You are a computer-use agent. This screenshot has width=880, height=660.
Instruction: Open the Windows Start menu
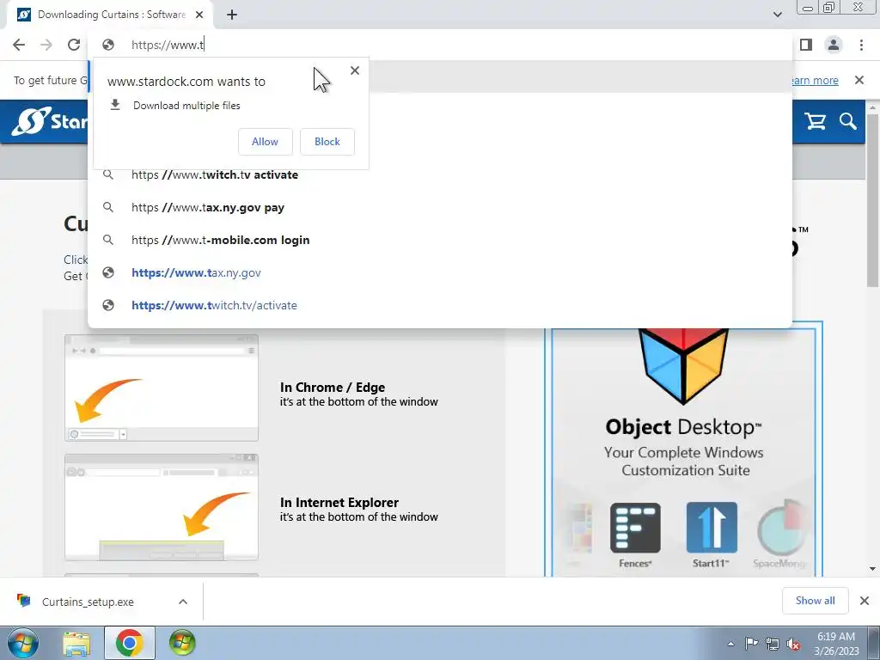22,643
